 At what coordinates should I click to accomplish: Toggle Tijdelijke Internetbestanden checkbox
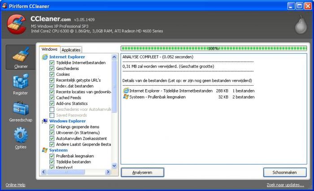click(x=52, y=63)
